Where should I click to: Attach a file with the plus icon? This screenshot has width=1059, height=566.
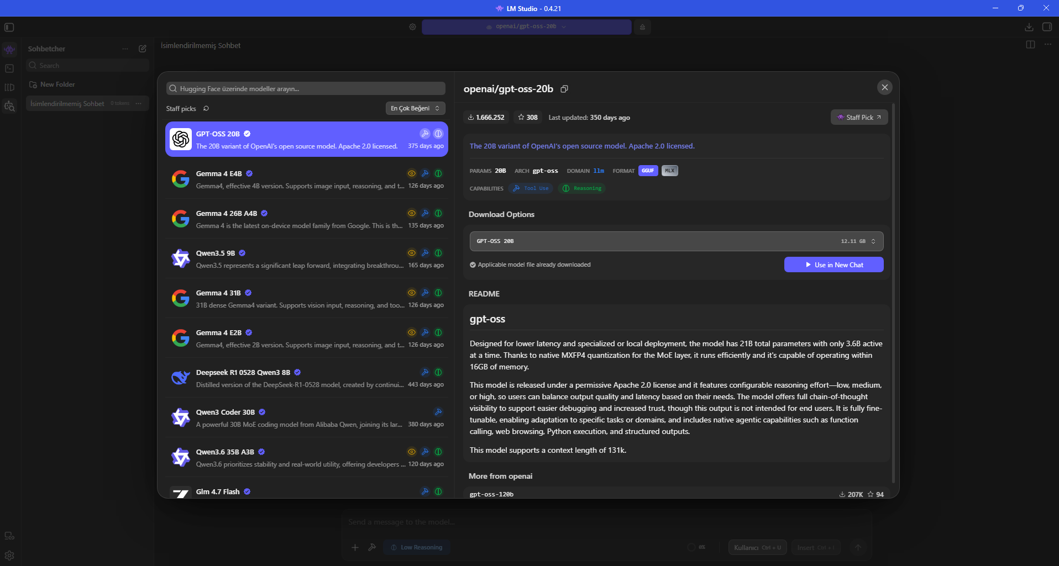click(x=355, y=548)
